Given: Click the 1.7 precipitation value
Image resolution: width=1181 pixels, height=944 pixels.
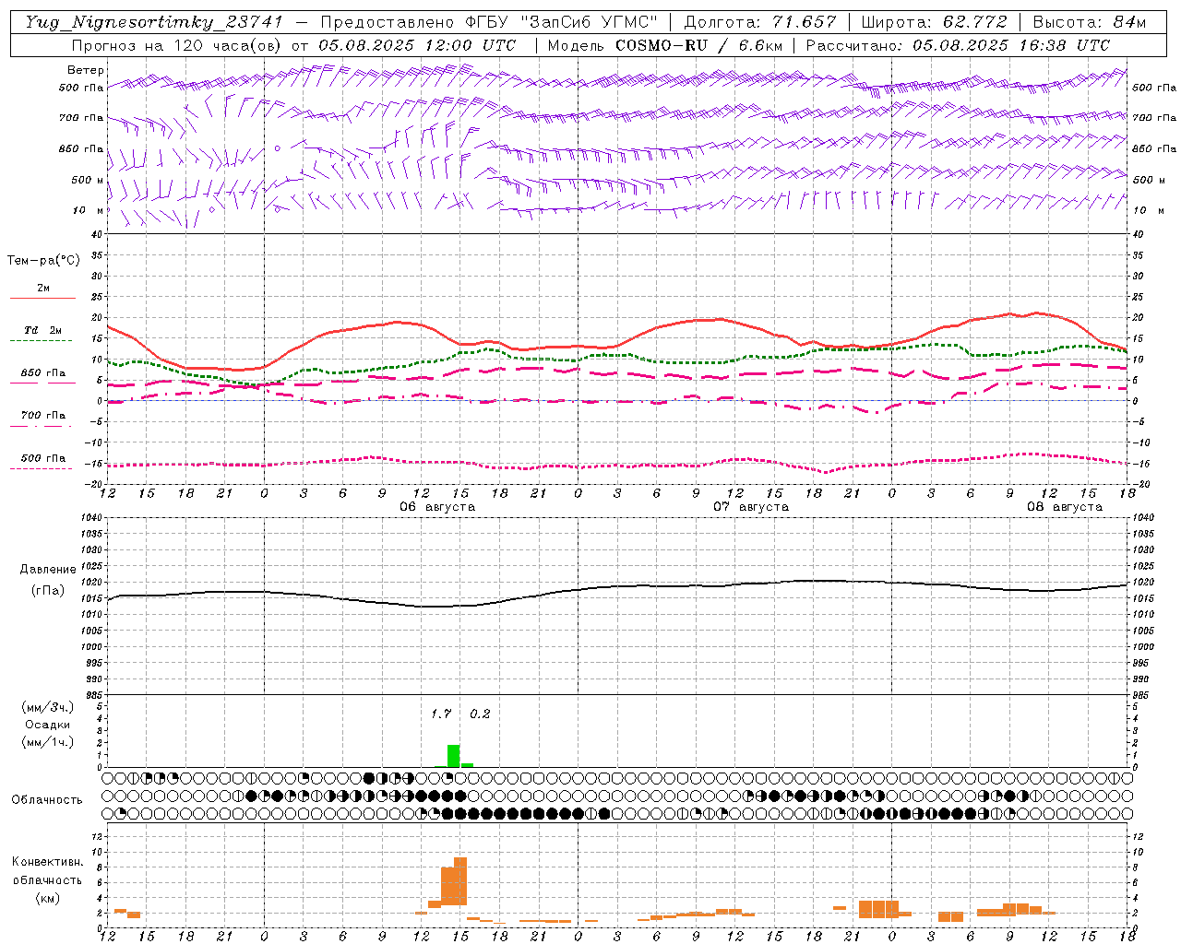Looking at the screenshot, I should (x=442, y=714).
